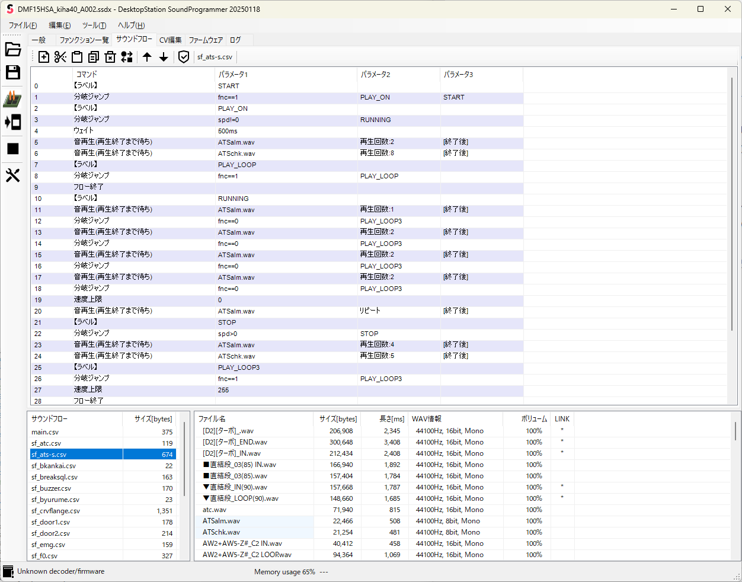The image size is (742, 582).
Task: Click the open folder icon in sidebar
Action: 13,49
